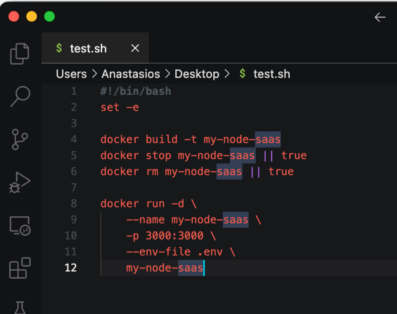Open the Remote Explorer icon
The width and height of the screenshot is (397, 314).
pos(20,226)
